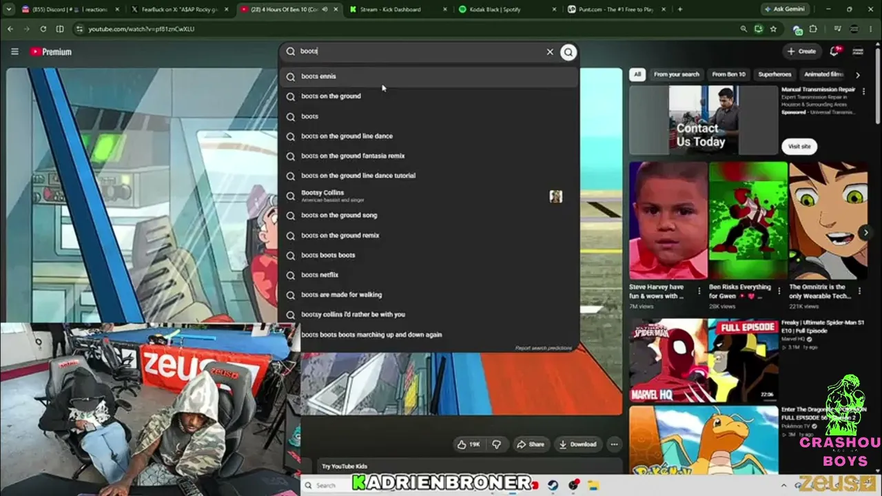
Task: Switch to the Discord browser tab
Action: (x=71, y=9)
